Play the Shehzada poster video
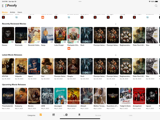Viewport: 160px width, 120px height. [21, 35]
